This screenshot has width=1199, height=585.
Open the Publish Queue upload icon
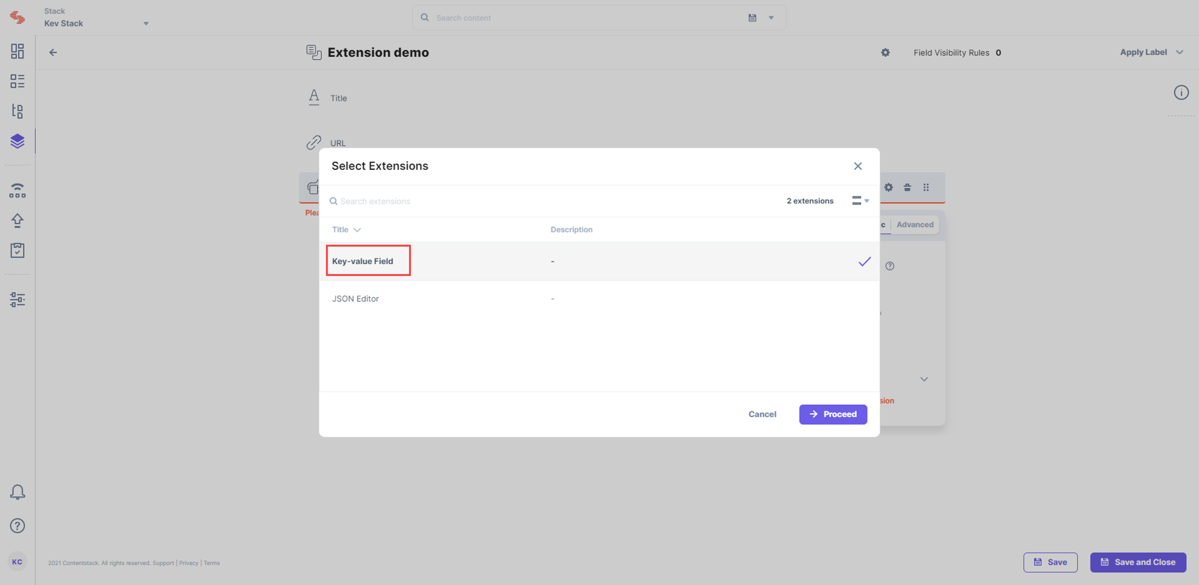[17, 220]
